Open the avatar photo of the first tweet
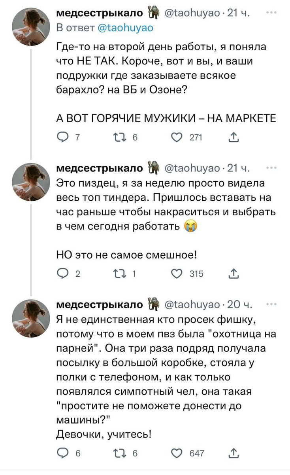290x475 pixels. click(31, 27)
